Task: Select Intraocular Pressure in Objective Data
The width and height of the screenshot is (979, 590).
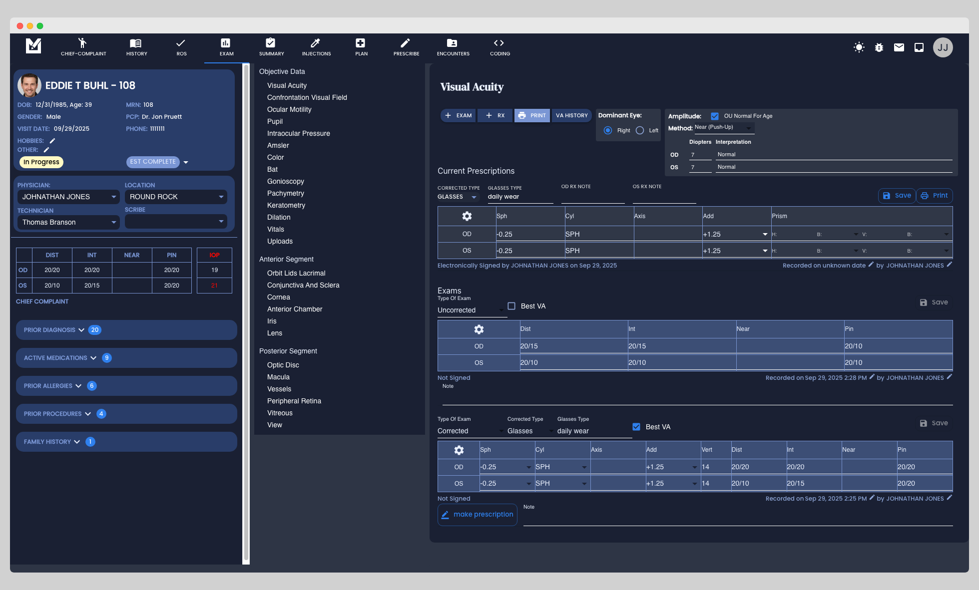Action: click(298, 133)
